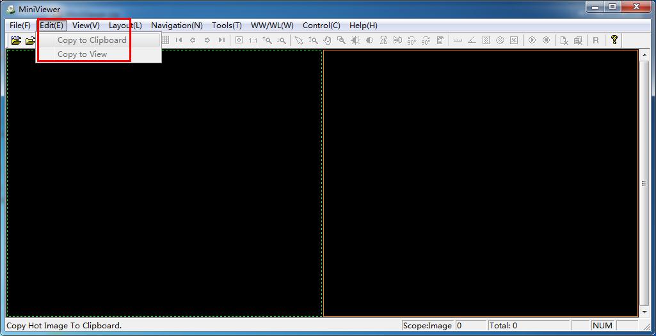Click the stop cine icon

pyautogui.click(x=546, y=40)
